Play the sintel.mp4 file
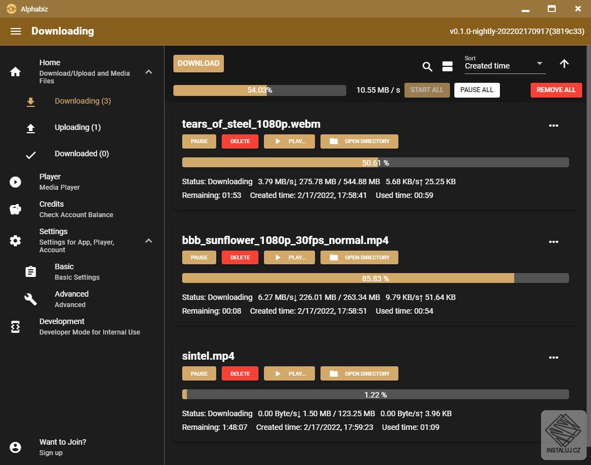The width and height of the screenshot is (591, 465). click(289, 373)
